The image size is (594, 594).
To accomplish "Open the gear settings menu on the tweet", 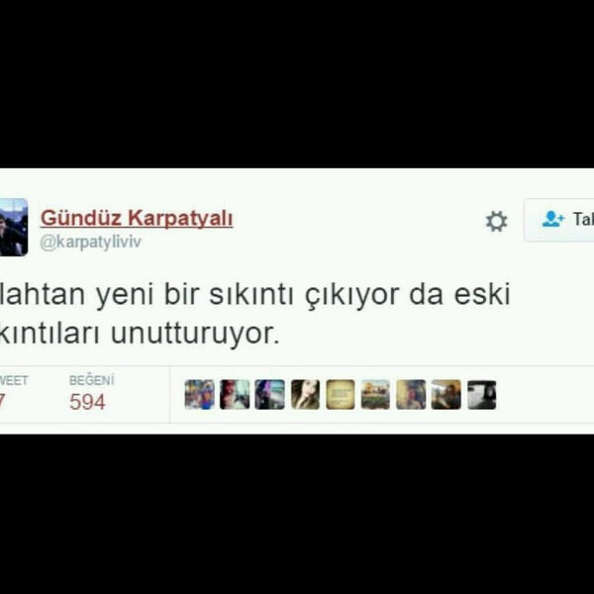I will tap(496, 221).
